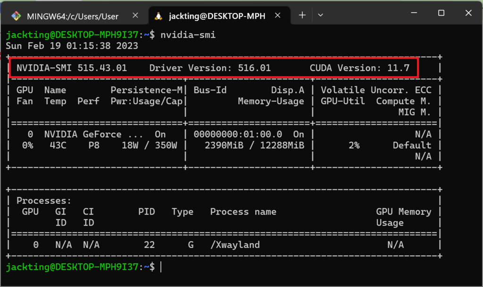Select the jackting@DESKTOP-MPH tab
The height and width of the screenshot is (287, 483).
(219, 16)
